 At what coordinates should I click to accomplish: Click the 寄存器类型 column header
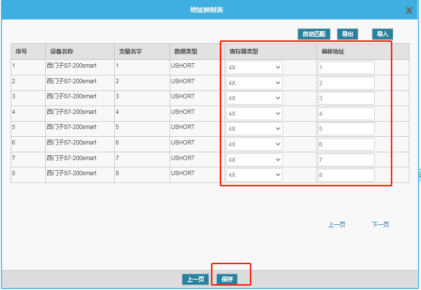(244, 51)
